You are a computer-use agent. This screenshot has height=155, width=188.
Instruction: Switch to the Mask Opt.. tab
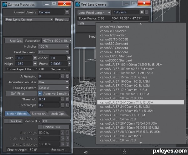58,114
